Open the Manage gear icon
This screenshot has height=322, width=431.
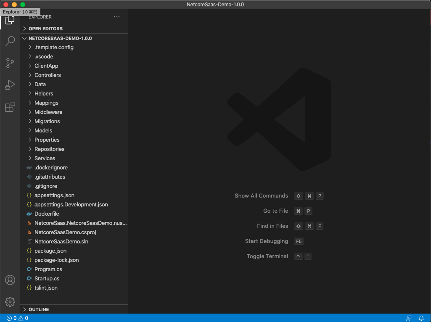pos(10,301)
